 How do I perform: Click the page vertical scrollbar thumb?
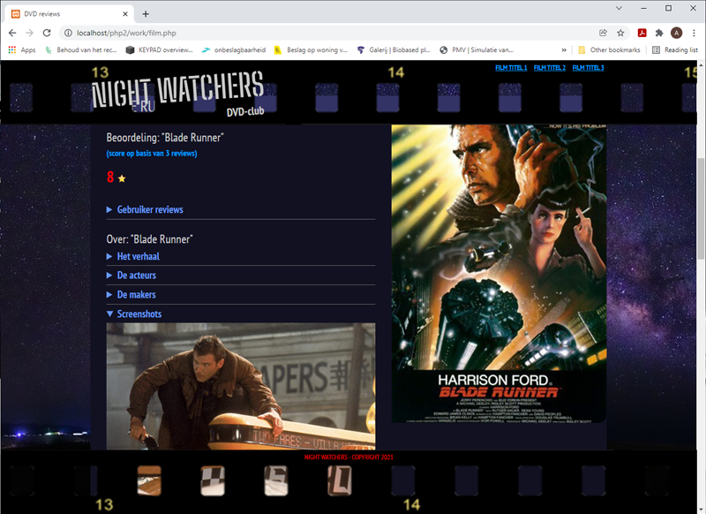tap(701, 208)
